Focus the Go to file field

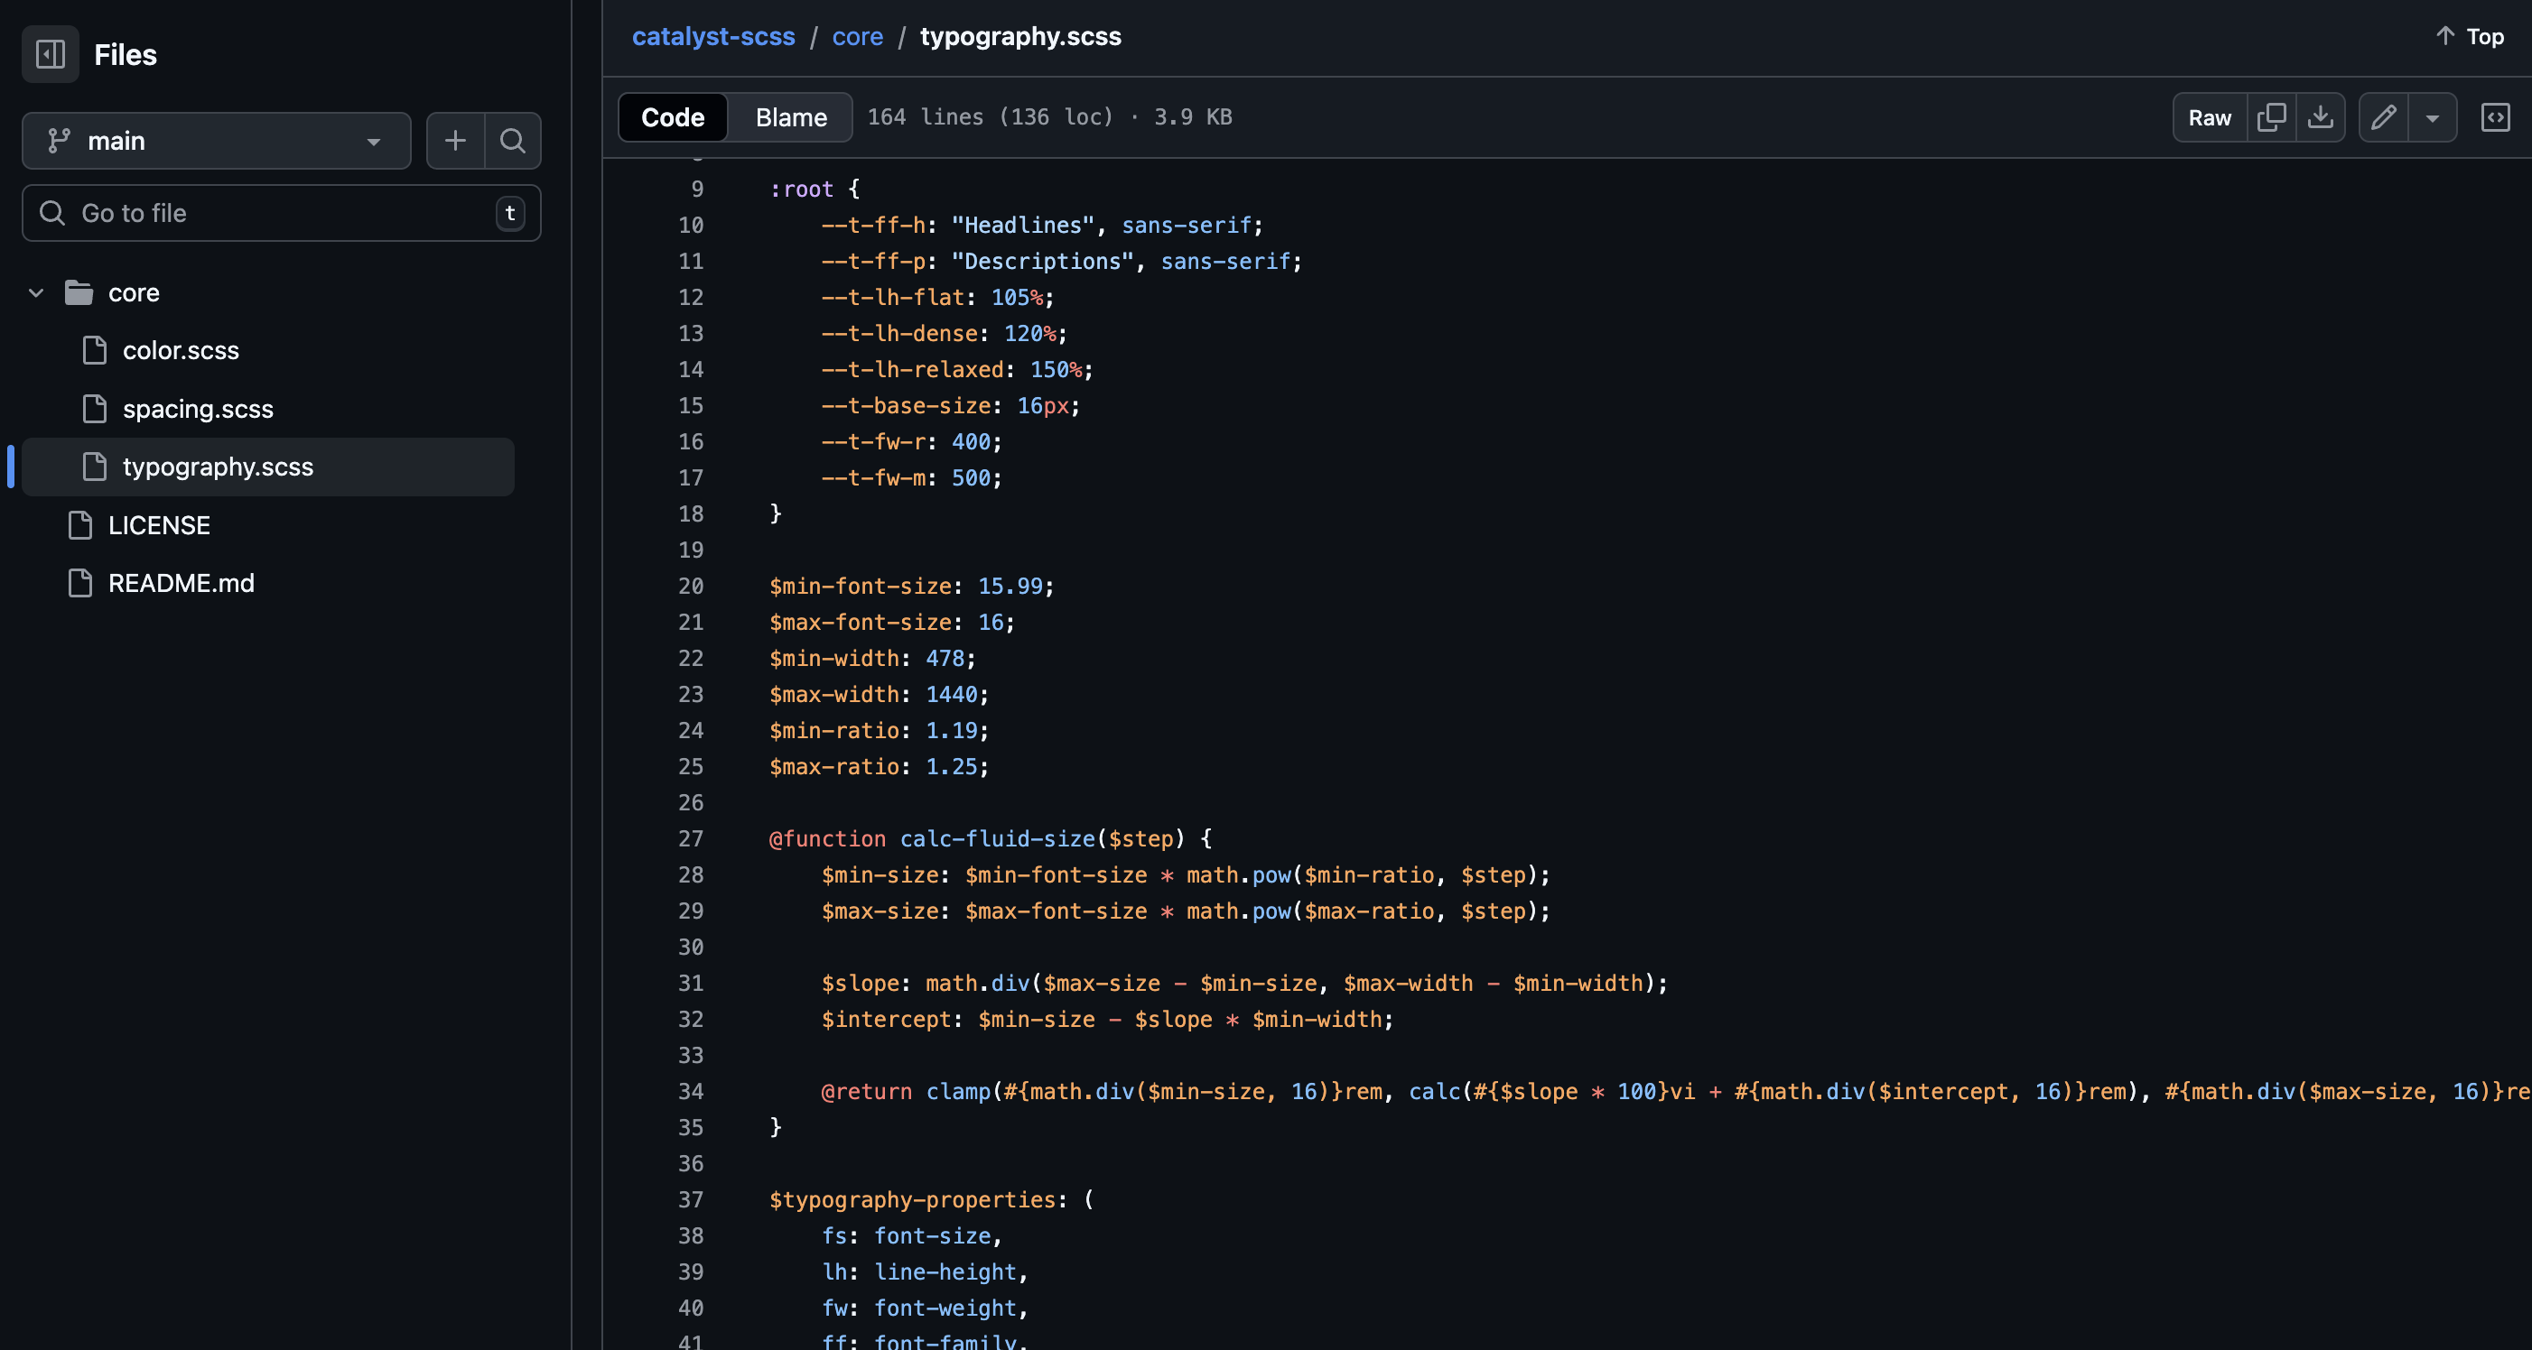(280, 213)
